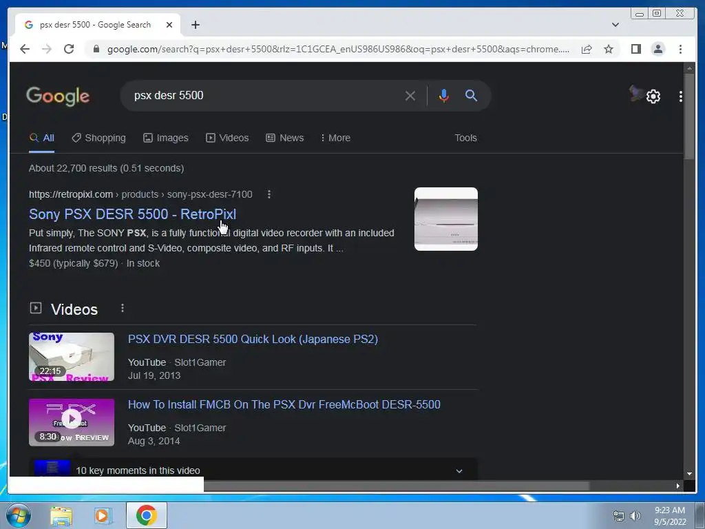Click the magnifier search button
Image resolution: width=705 pixels, height=529 pixels.
(471, 95)
